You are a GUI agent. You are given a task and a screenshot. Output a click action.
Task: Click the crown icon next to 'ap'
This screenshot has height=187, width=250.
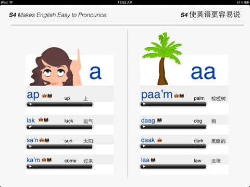click(x=45, y=96)
